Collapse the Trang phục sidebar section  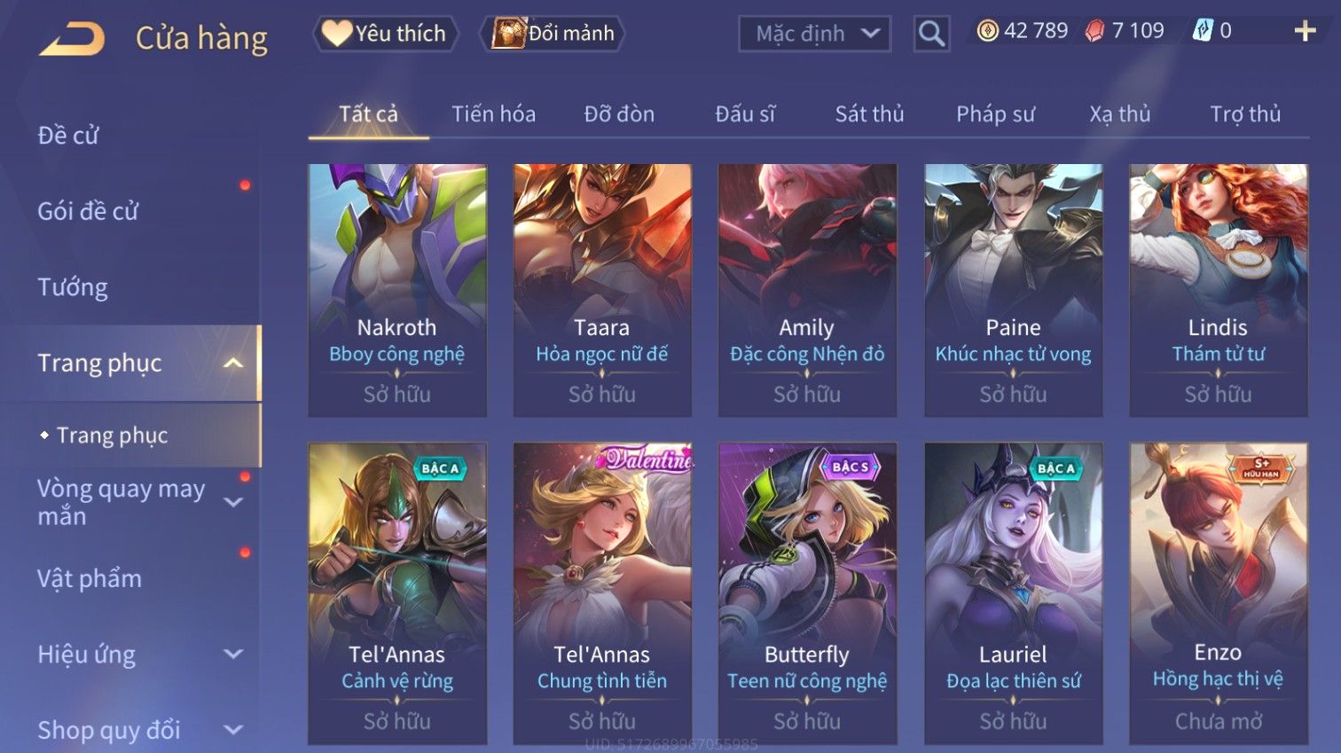[x=232, y=363]
